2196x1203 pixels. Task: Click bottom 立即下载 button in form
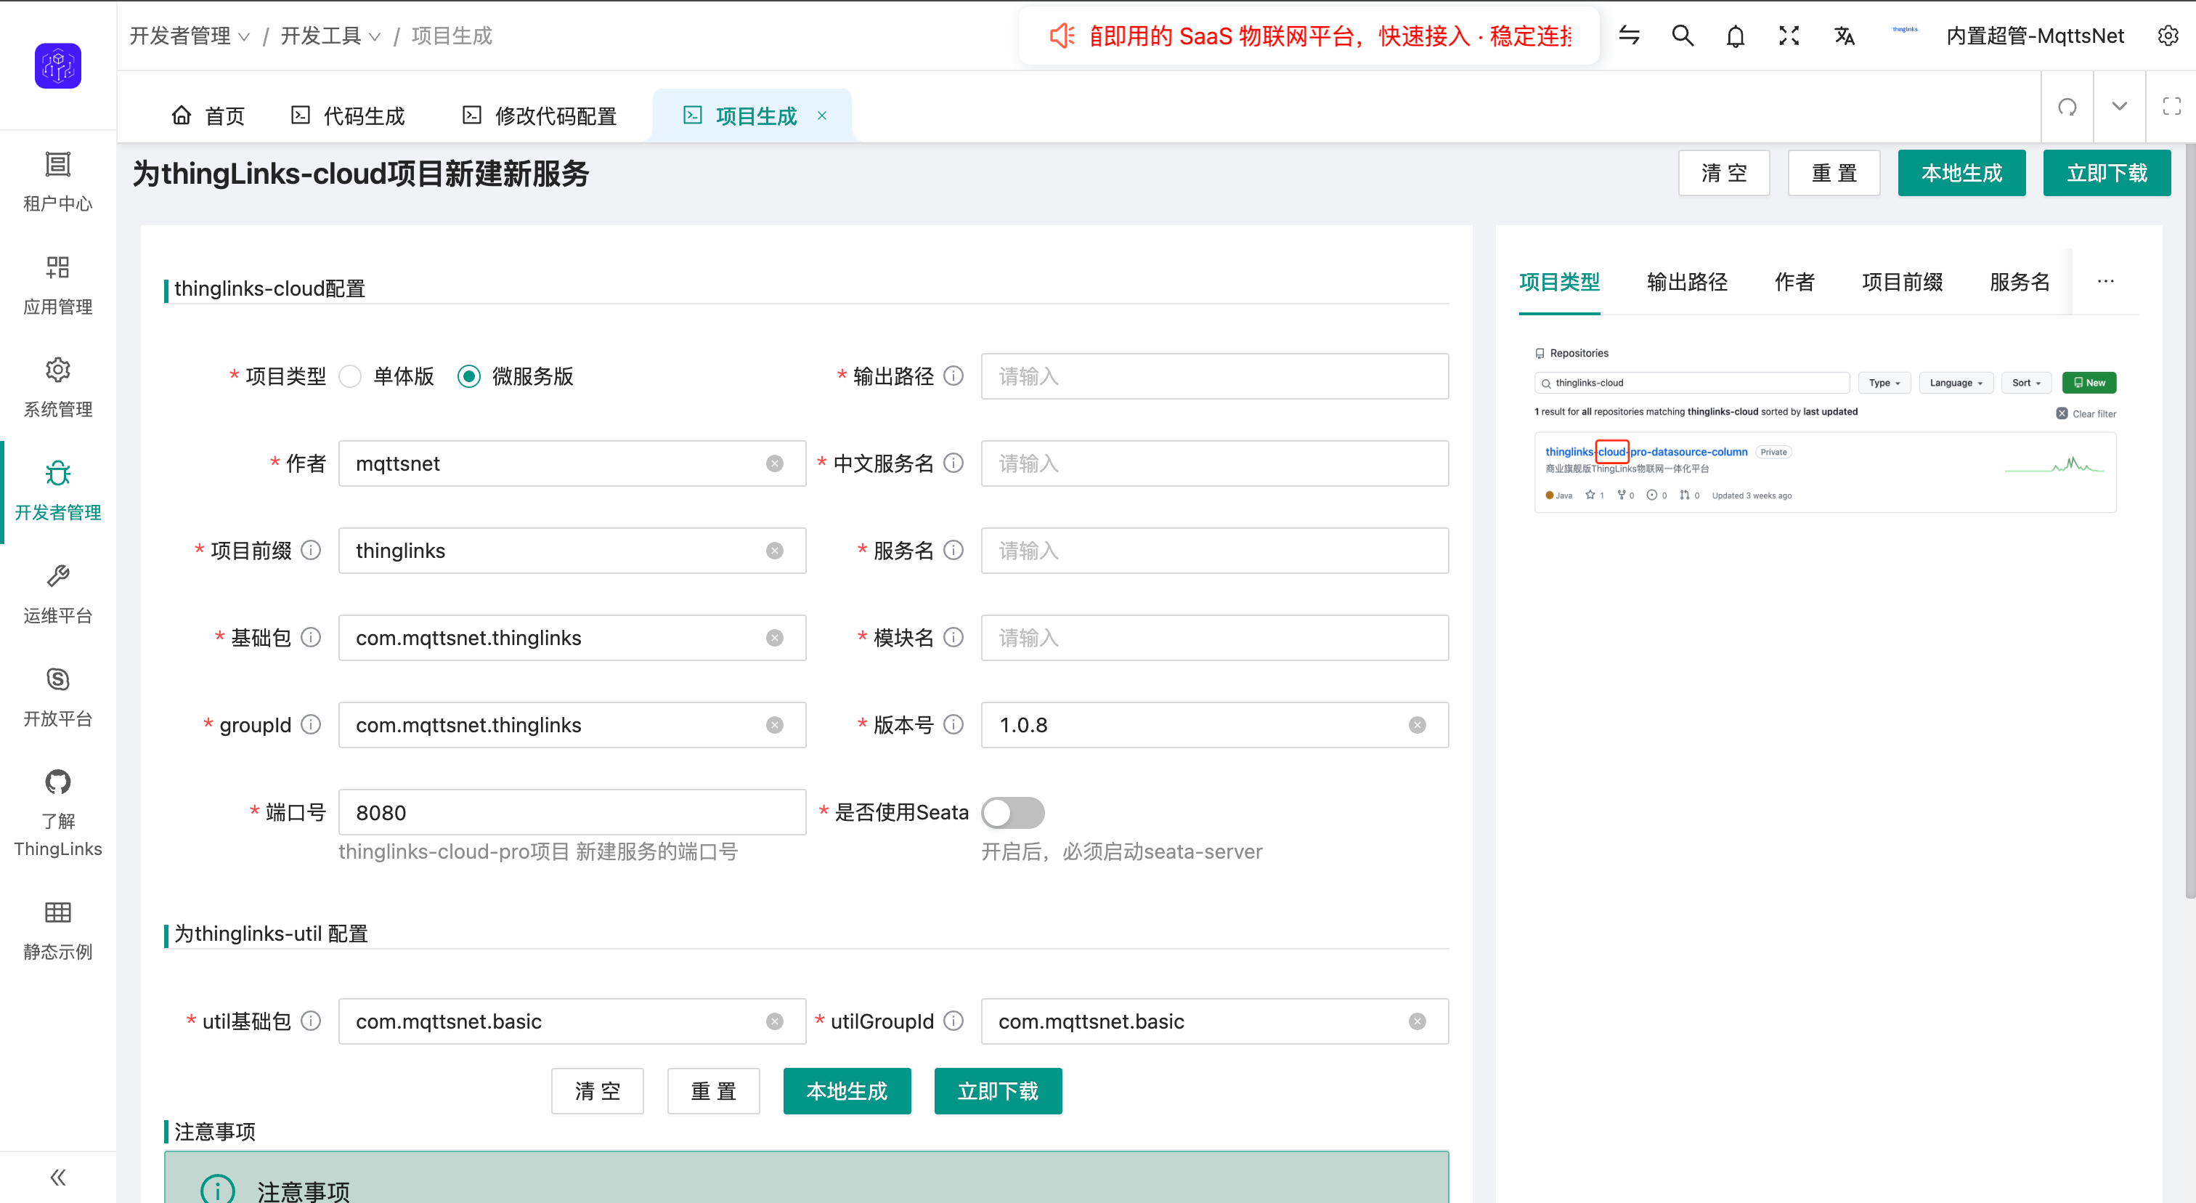(997, 1091)
